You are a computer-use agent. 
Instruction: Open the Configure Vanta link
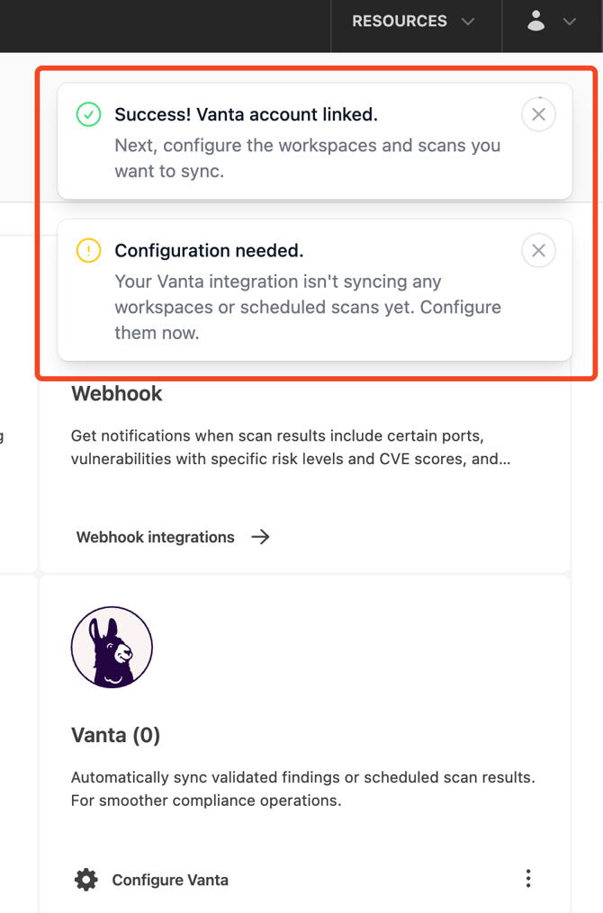tap(170, 880)
